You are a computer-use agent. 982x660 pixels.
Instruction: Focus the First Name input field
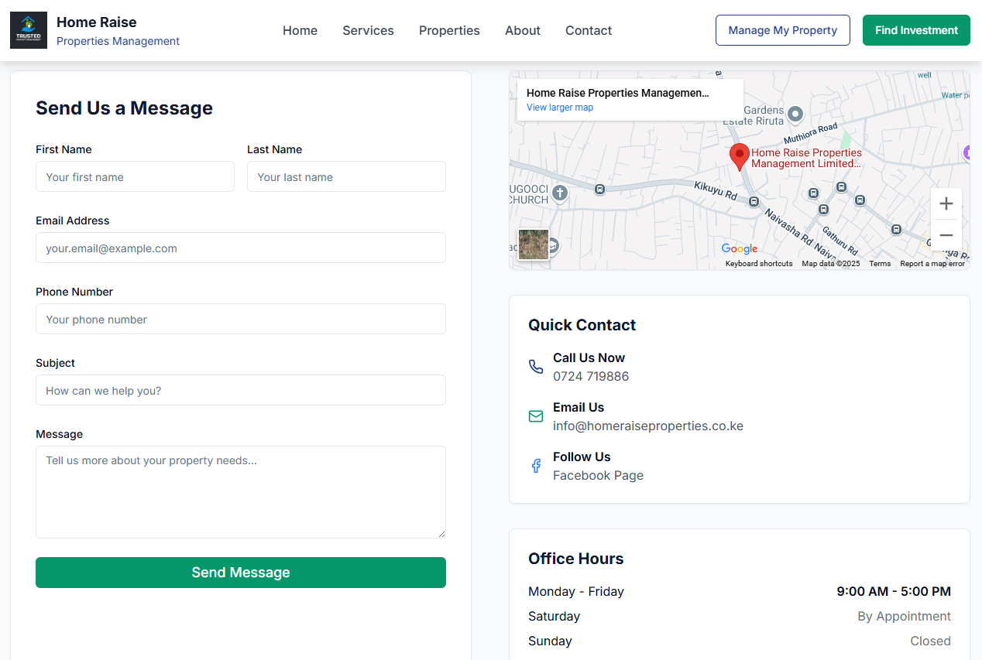(135, 176)
